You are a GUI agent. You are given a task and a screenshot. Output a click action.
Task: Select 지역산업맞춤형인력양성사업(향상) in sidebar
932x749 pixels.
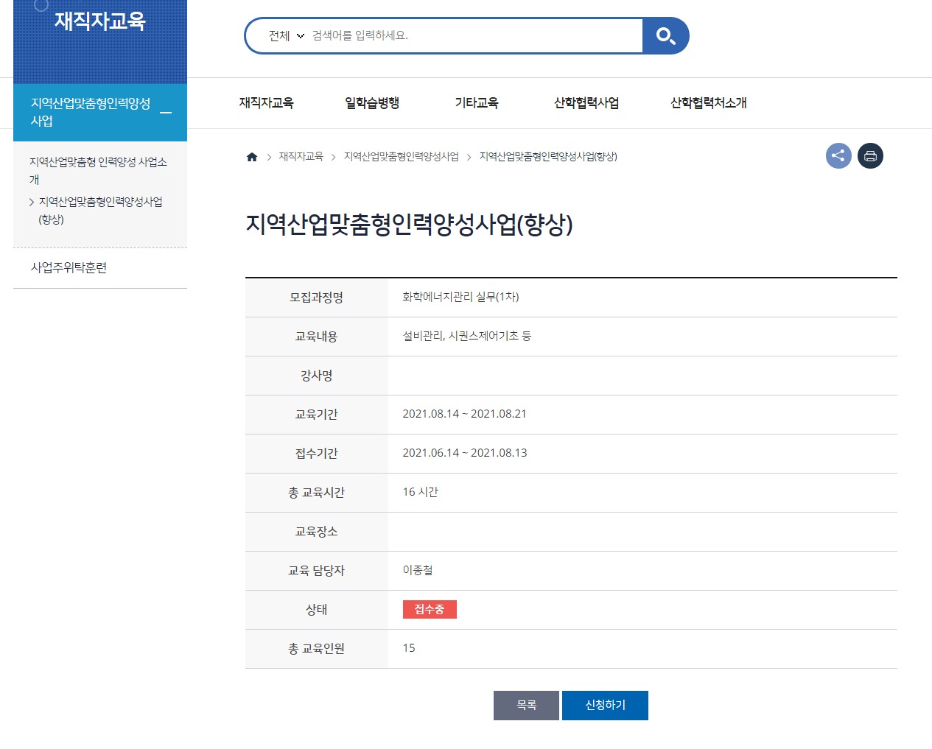[100, 210]
